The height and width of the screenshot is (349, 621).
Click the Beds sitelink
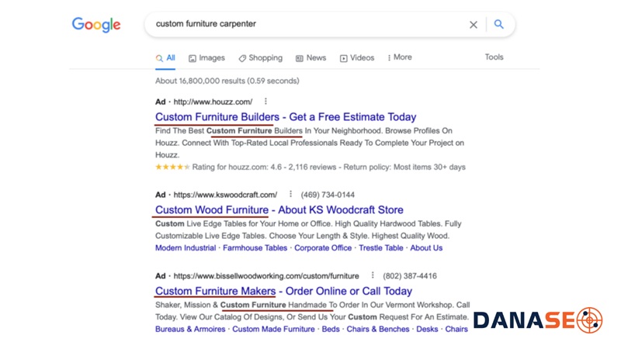click(331, 329)
